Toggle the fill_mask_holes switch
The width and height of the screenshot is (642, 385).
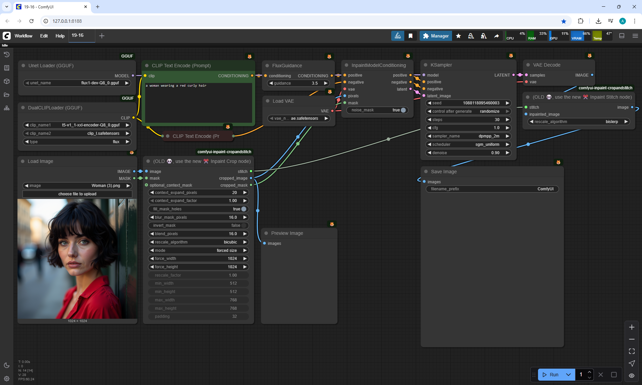tap(244, 209)
